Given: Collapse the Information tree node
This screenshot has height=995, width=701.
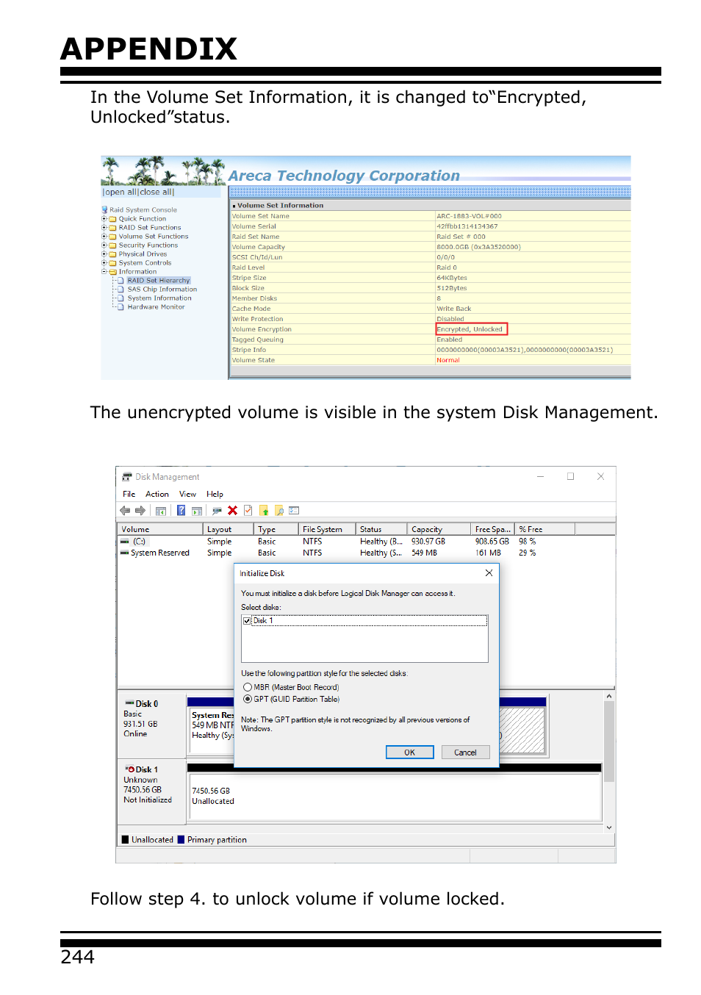Looking at the screenshot, I should tap(104, 272).
